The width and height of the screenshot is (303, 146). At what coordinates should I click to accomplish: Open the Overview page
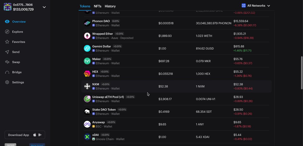19,22
